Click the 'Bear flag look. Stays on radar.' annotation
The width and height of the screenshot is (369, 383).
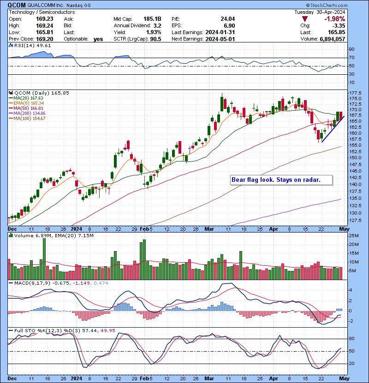point(281,180)
